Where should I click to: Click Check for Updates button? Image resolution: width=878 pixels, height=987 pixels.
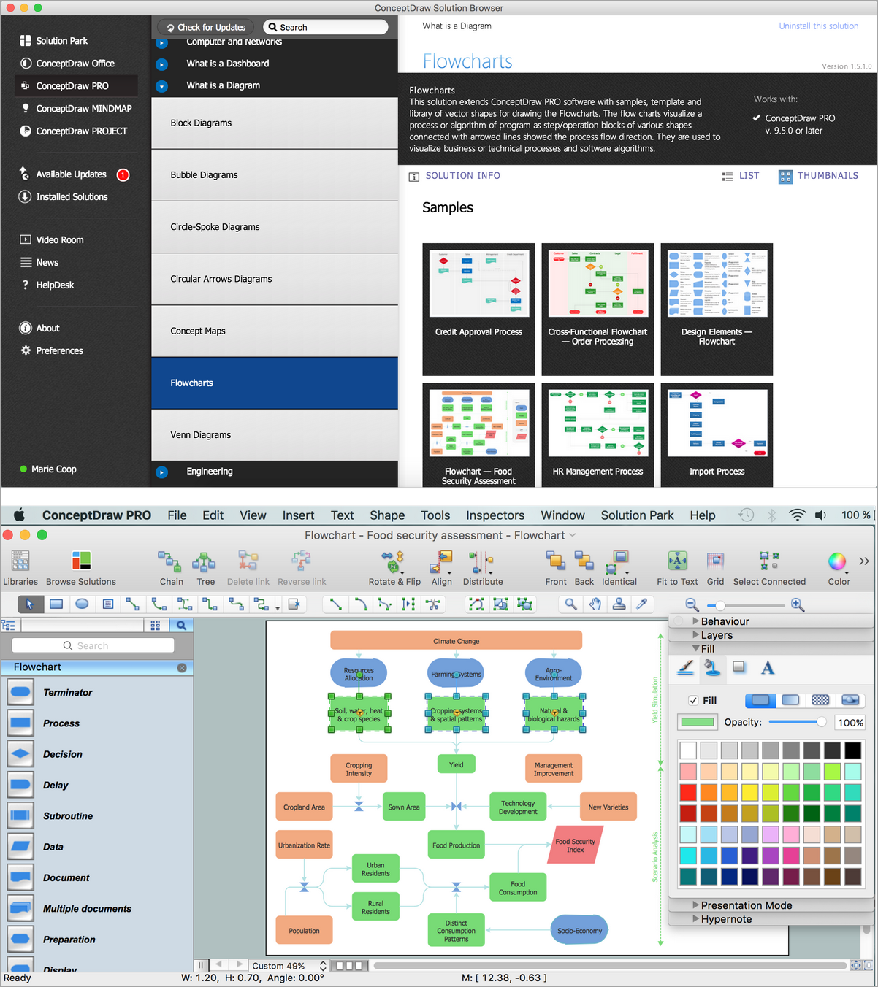tap(206, 27)
